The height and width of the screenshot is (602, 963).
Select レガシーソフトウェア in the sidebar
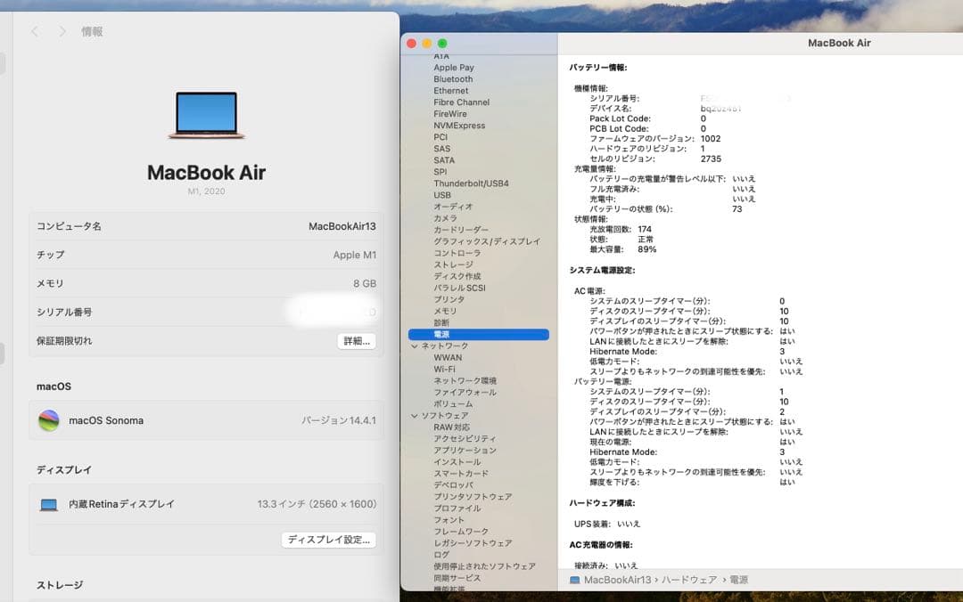(x=473, y=544)
